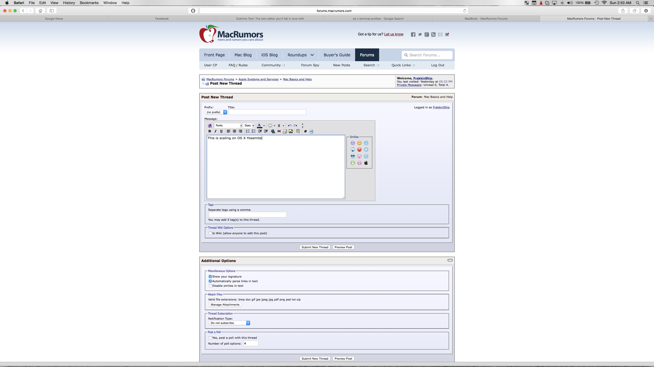The image size is (654, 367).
Task: Wrap selection in Quote tags
Action: click(298, 131)
